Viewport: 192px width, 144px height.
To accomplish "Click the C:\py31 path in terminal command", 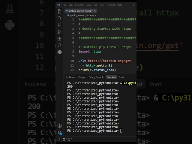I will pyautogui.click(x=130, y=83).
